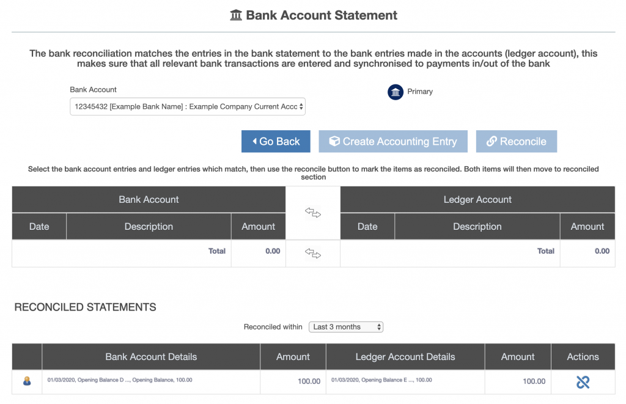Click the round Primary bank account icon
The height and width of the screenshot is (404, 626).
tap(396, 92)
